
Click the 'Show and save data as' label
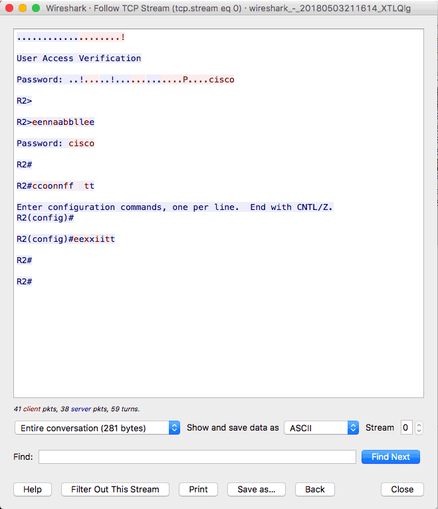pos(233,428)
